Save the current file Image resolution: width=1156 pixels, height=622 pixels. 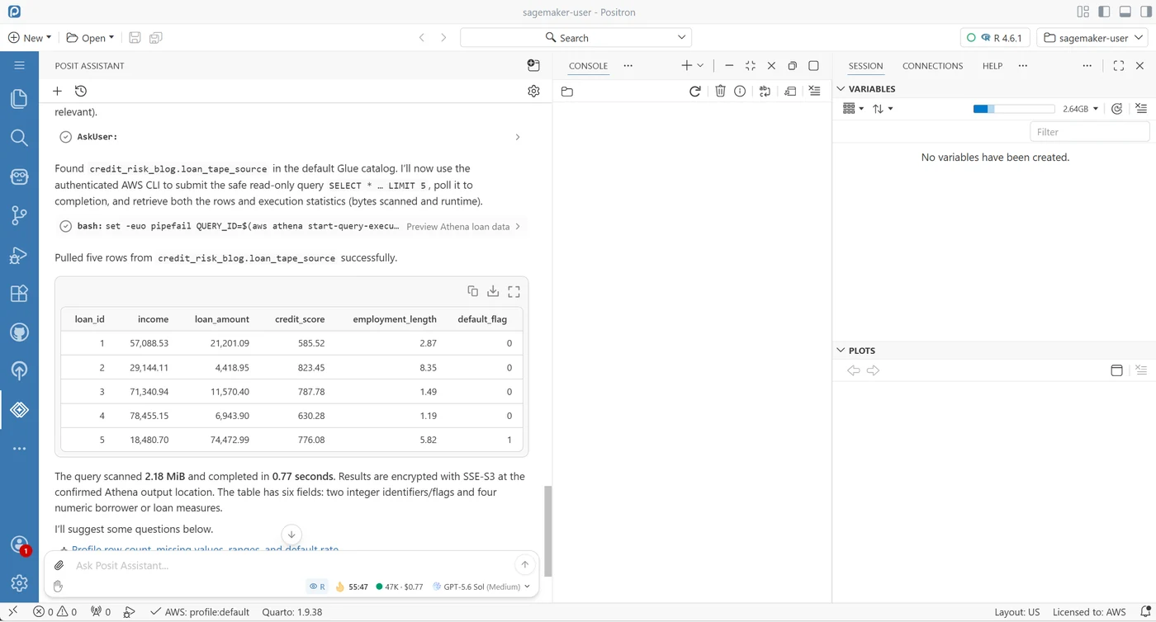pyautogui.click(x=135, y=38)
